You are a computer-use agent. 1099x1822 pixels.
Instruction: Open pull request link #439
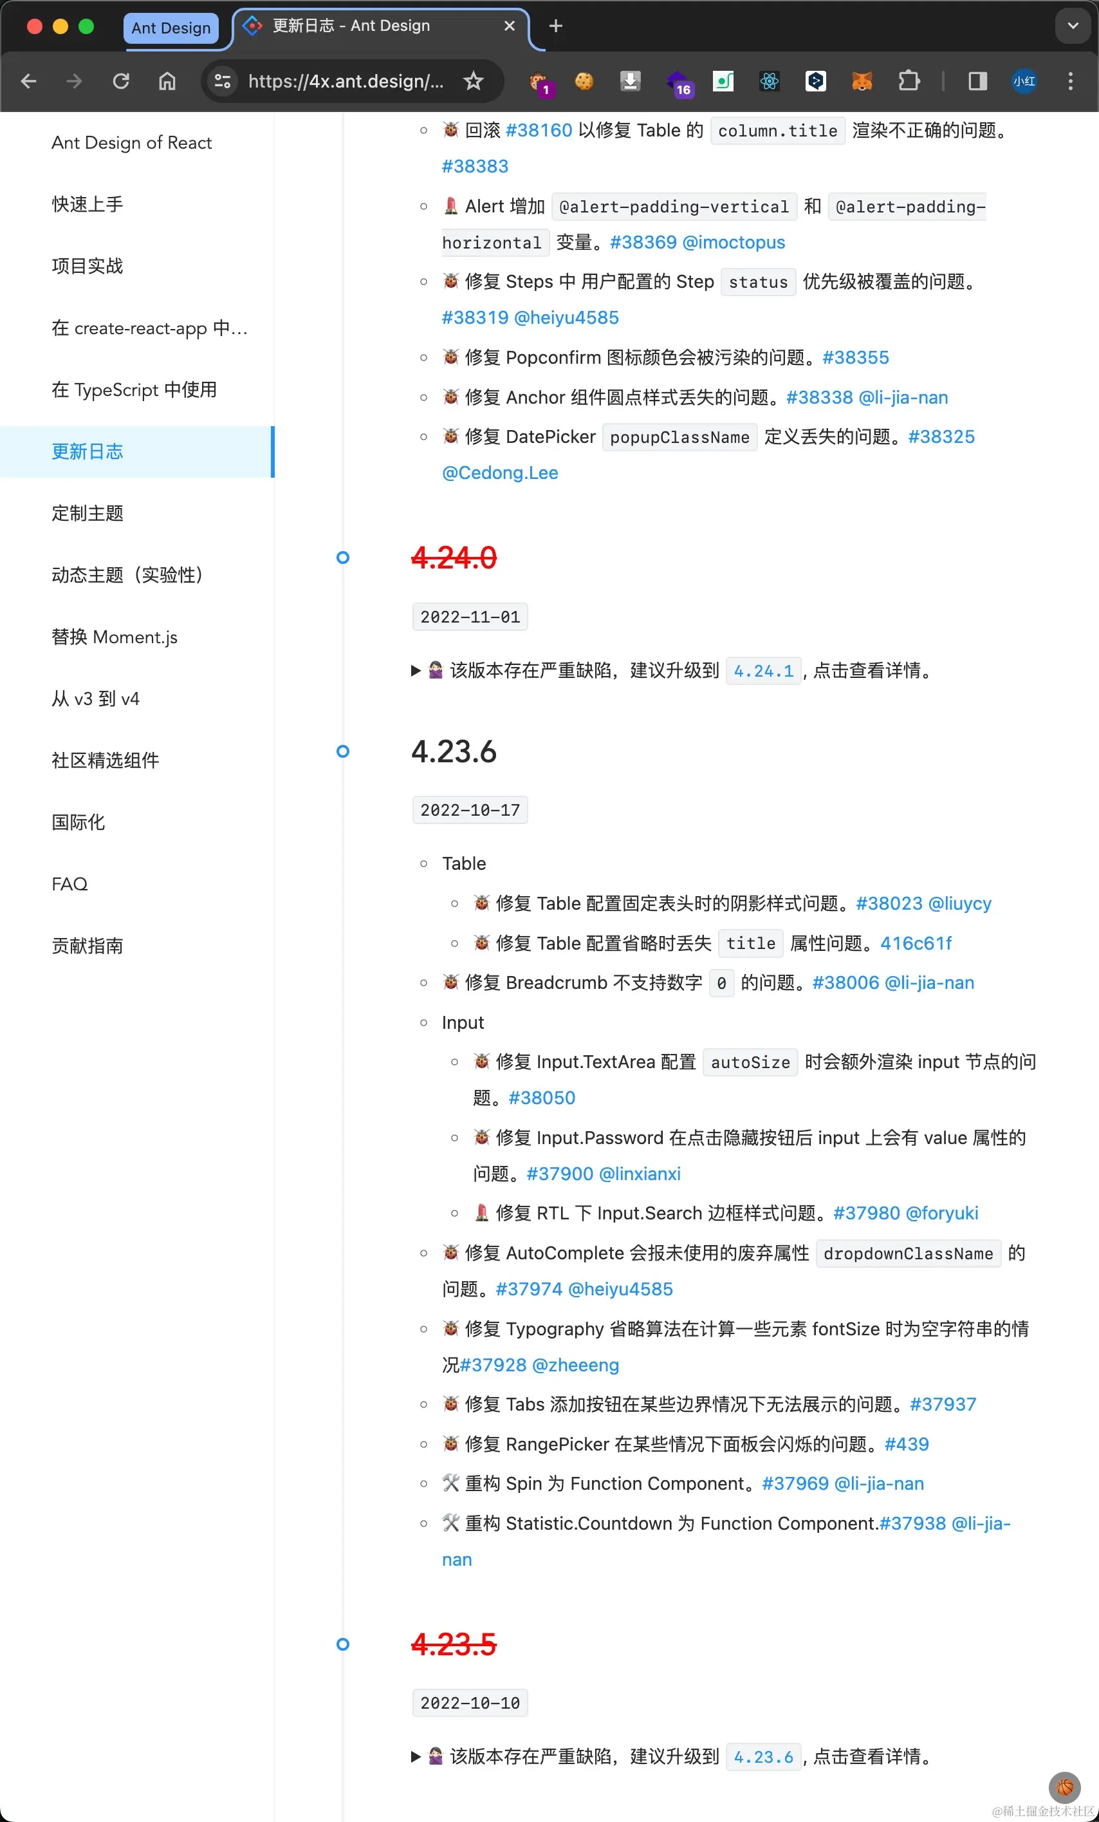point(907,1444)
